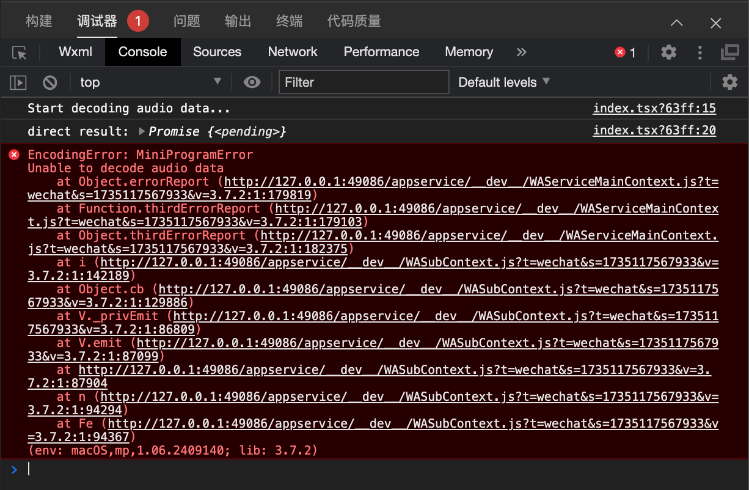The height and width of the screenshot is (490, 749).
Task: Click the red error icon beside EncodingError
Action: (x=14, y=155)
